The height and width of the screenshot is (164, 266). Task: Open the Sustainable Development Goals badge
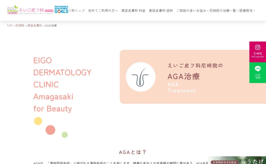coord(61,9)
